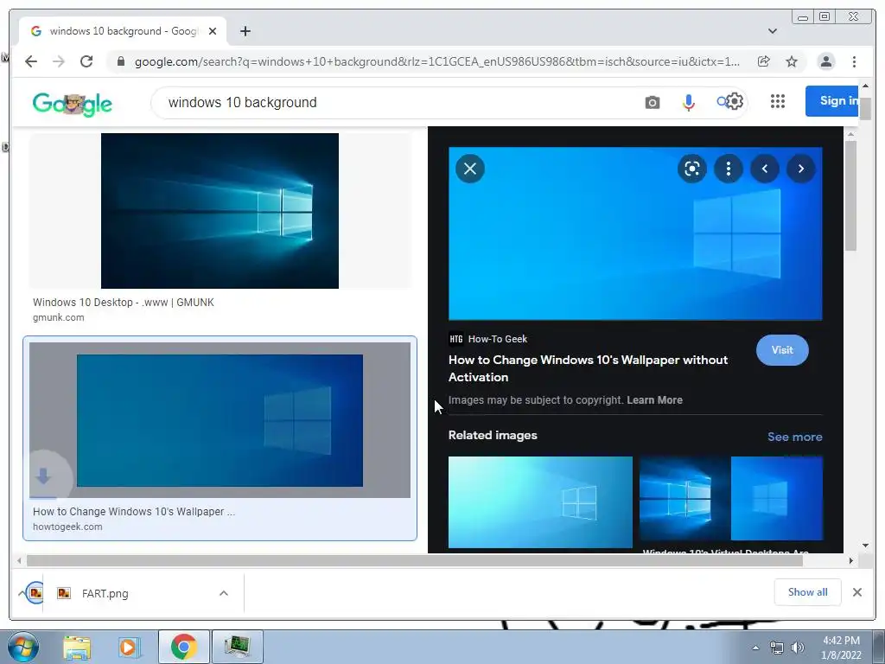Viewport: 885px width, 664px height.
Task: Share this page via share icon
Action: pos(764,61)
